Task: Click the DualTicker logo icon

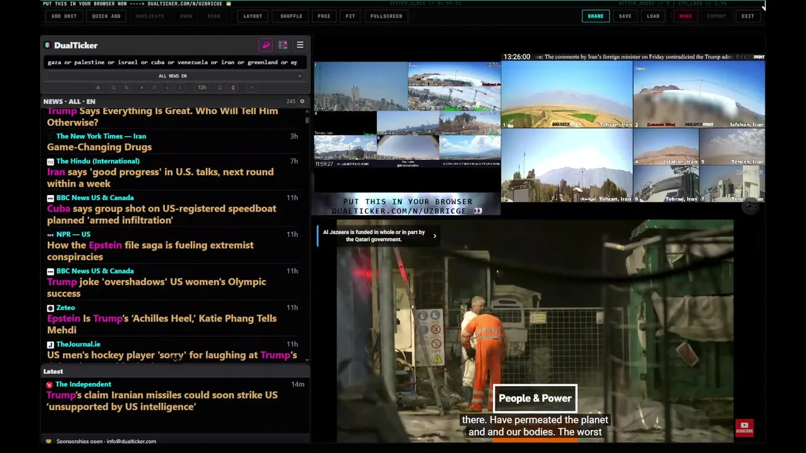Action: pos(48,45)
